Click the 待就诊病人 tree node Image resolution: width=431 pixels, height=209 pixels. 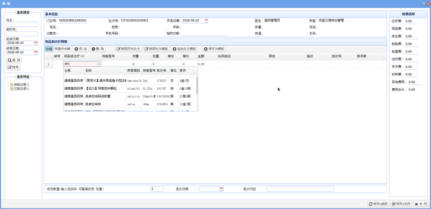(x=22, y=85)
